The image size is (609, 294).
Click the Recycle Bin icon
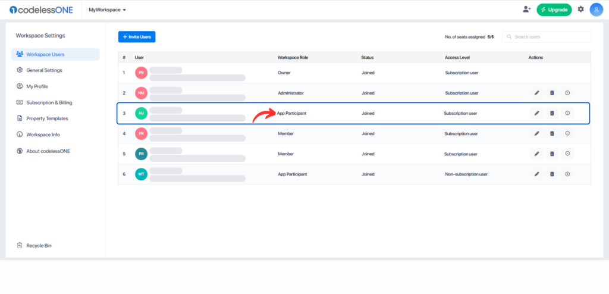pos(20,245)
